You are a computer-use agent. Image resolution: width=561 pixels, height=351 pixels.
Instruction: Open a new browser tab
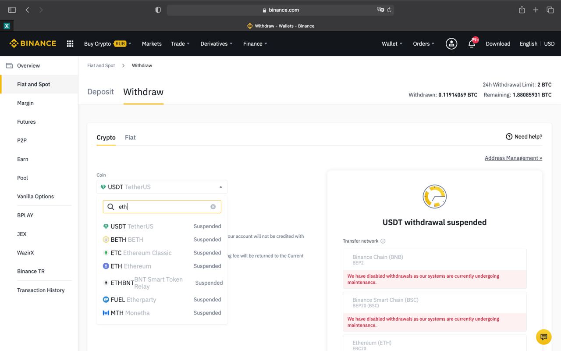(x=536, y=10)
